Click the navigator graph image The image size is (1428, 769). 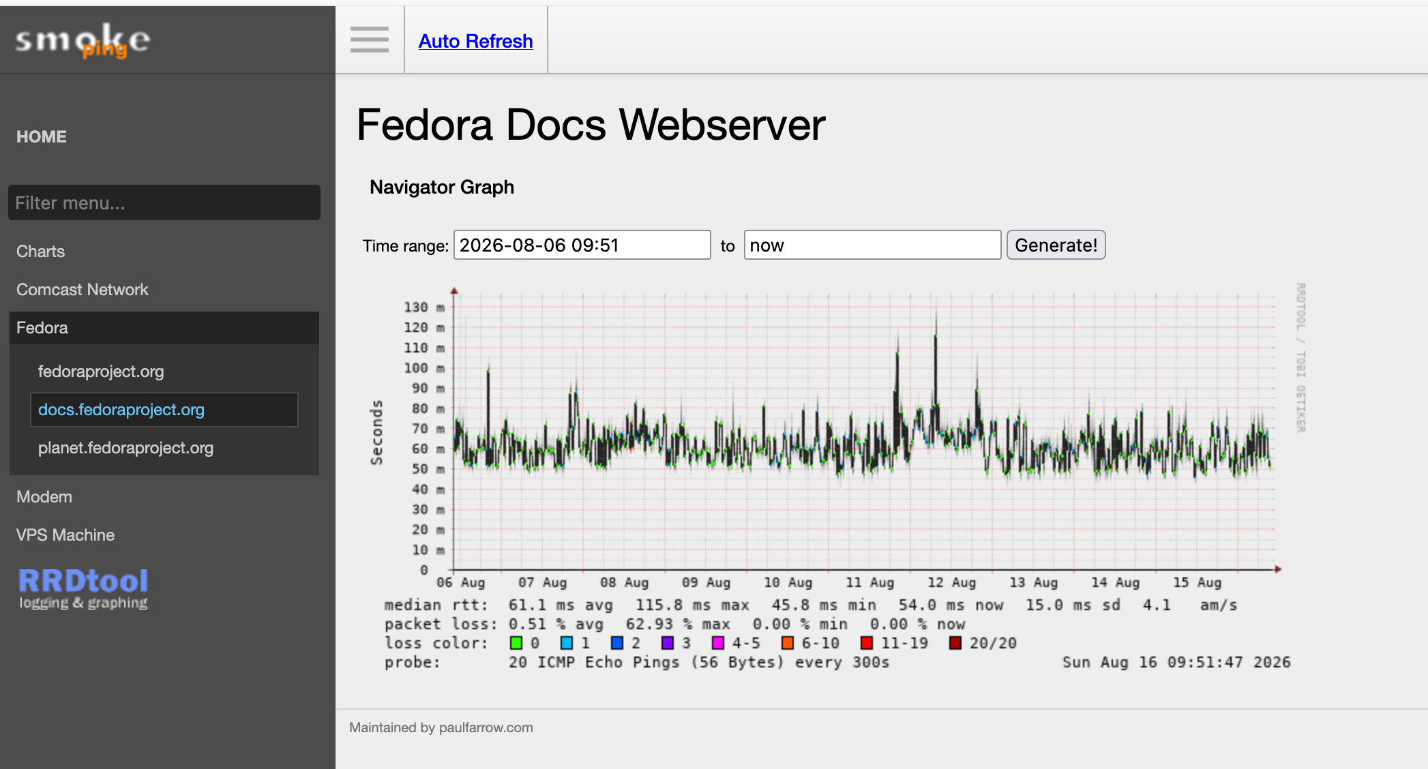click(837, 477)
